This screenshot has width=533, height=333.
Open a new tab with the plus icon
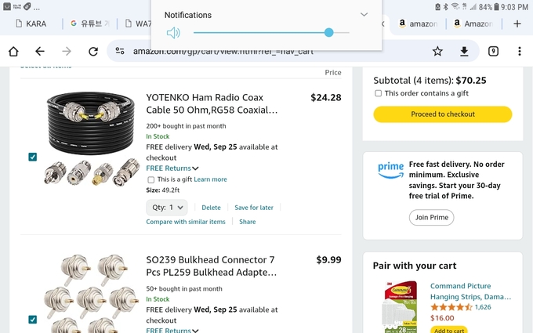[517, 24]
